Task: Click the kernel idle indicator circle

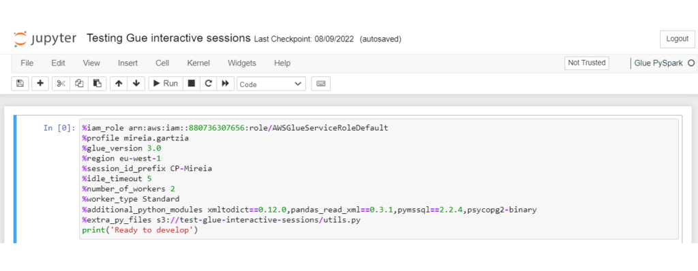Action: (x=691, y=63)
